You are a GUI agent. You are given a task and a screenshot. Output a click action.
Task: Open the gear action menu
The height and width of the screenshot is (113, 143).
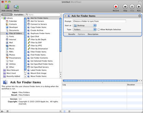coord(2,111)
